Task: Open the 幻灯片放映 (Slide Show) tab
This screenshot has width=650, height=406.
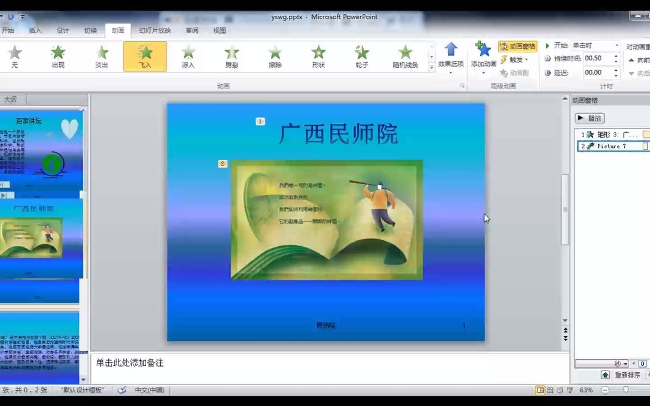Action: pos(155,31)
